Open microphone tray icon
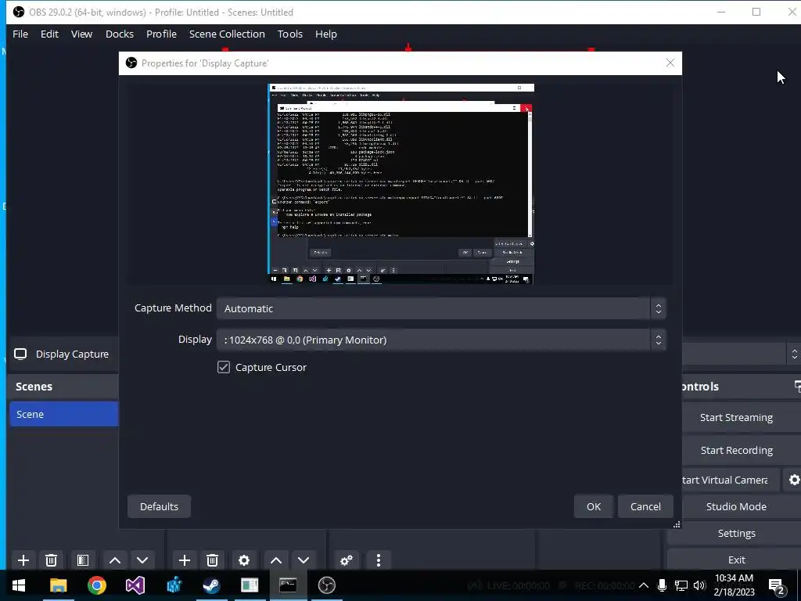This screenshot has width=801, height=601. [662, 585]
